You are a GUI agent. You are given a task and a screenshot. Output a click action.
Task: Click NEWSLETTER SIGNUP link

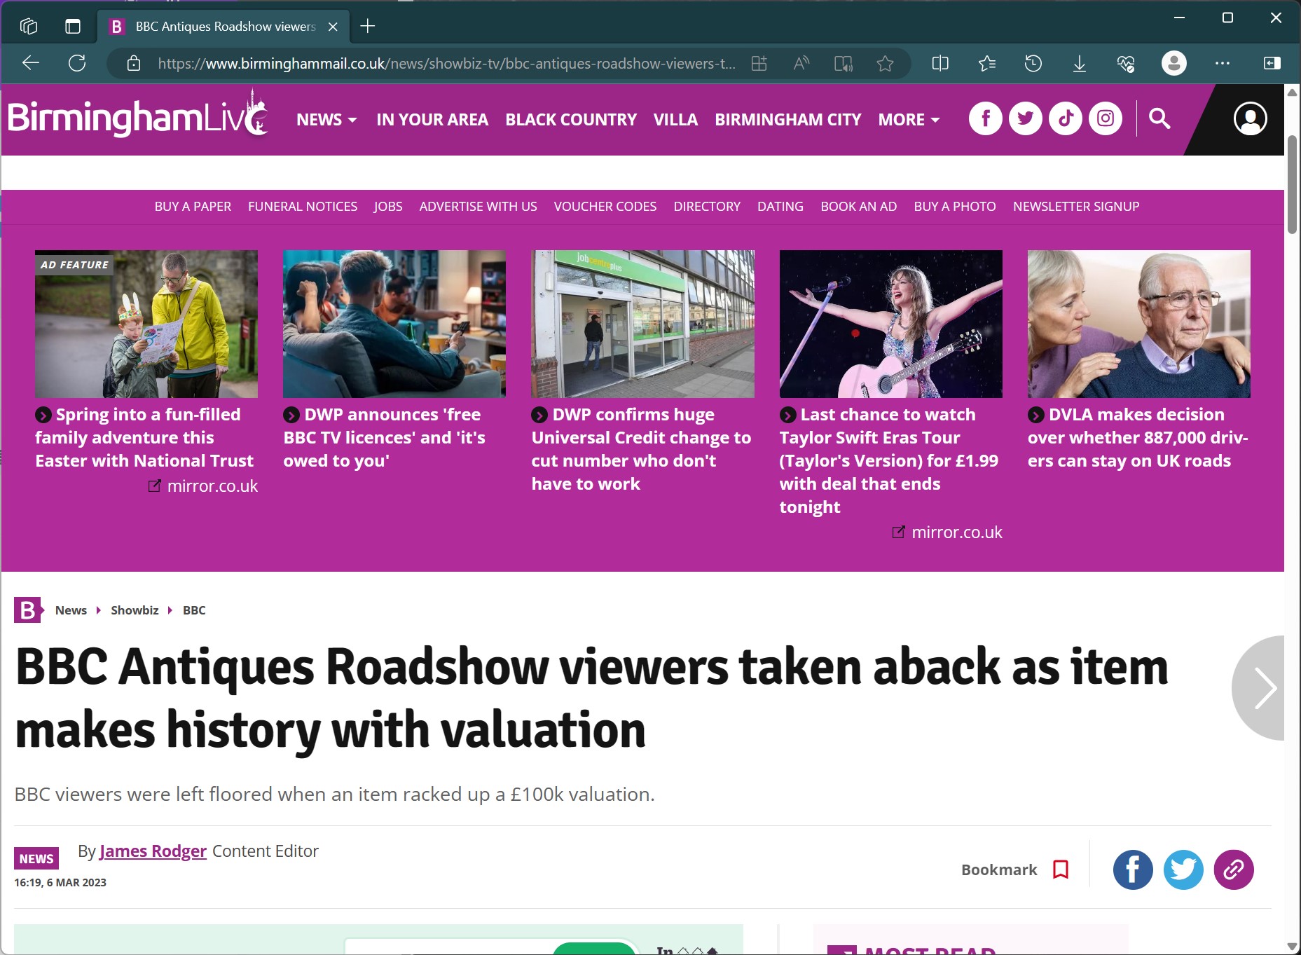pyautogui.click(x=1076, y=207)
